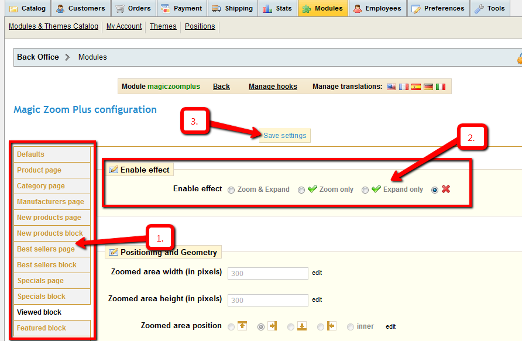This screenshot has height=341, width=522.
Task: Click the Payment credit card icon
Action: tap(166, 9)
